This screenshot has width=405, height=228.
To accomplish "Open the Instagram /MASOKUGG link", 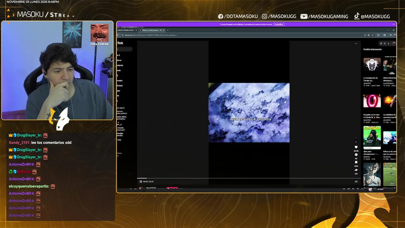I will 278,16.
